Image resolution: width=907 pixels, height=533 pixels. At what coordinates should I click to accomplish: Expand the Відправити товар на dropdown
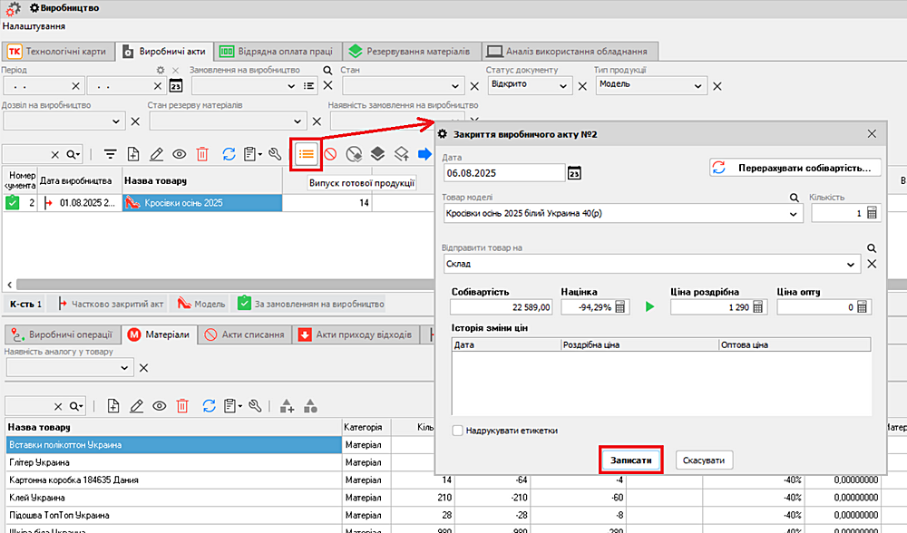click(851, 264)
